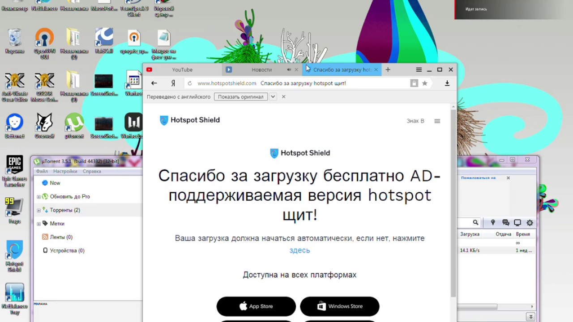The image size is (573, 322).
Task: Launch the Betternet desktop shortcut
Action: coord(15,126)
